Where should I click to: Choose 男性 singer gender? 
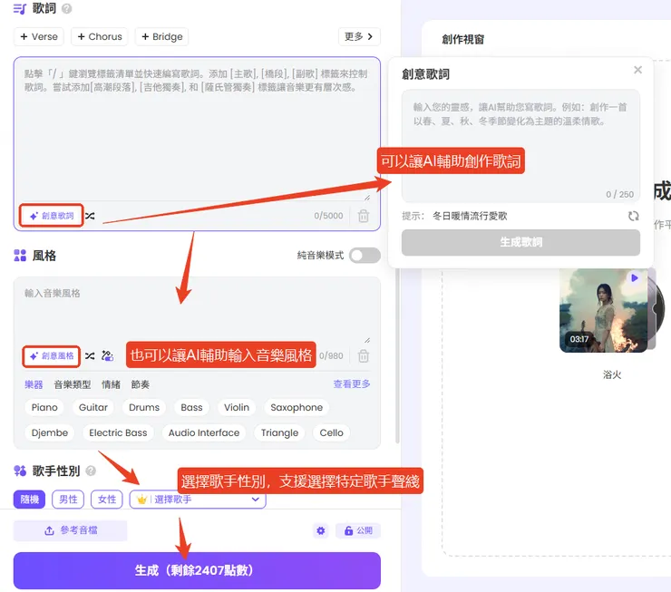point(68,500)
